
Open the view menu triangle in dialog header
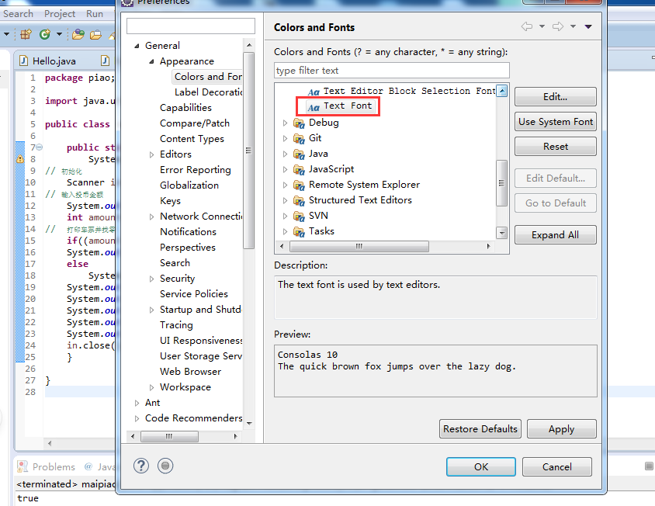tap(588, 26)
